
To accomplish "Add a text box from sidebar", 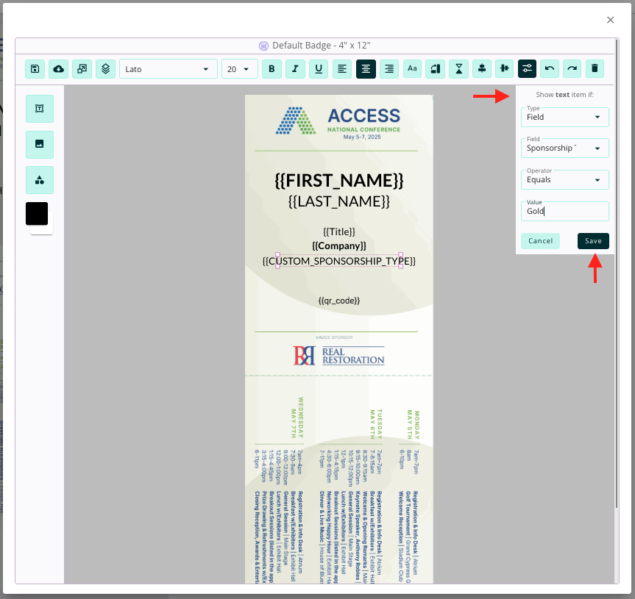I will 39,108.
